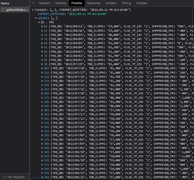Expand entry 6 dated 2022/08/03
Screen dimensions: 194x180
[x=42, y=52]
